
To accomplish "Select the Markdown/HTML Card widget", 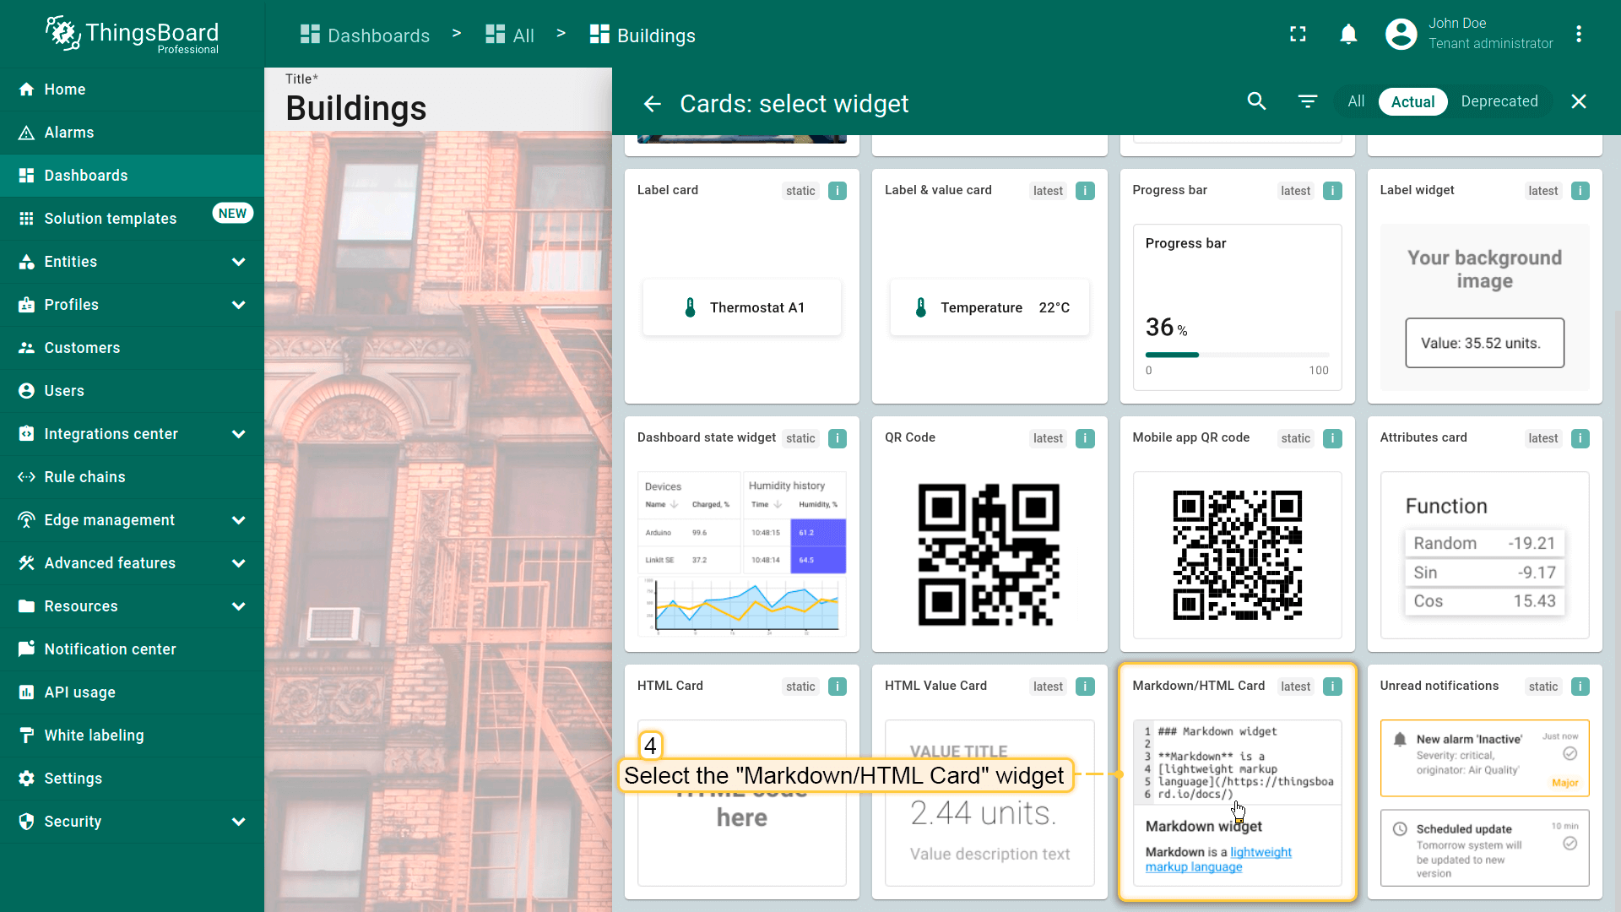I will coord(1237,781).
